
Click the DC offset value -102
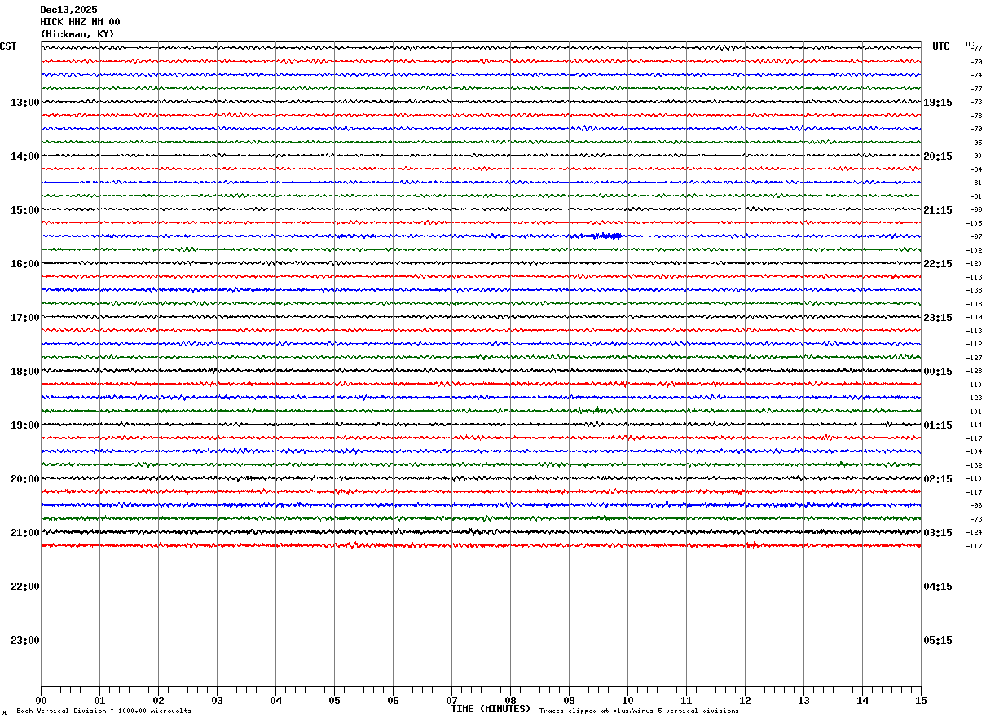[x=974, y=250]
